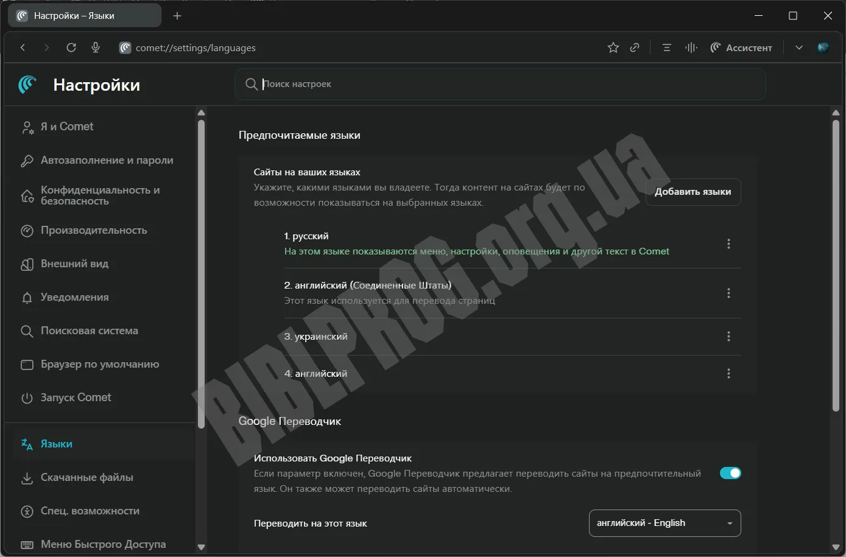846x557 pixels.
Task: Click the copy link icon in address bar
Action: click(x=635, y=47)
